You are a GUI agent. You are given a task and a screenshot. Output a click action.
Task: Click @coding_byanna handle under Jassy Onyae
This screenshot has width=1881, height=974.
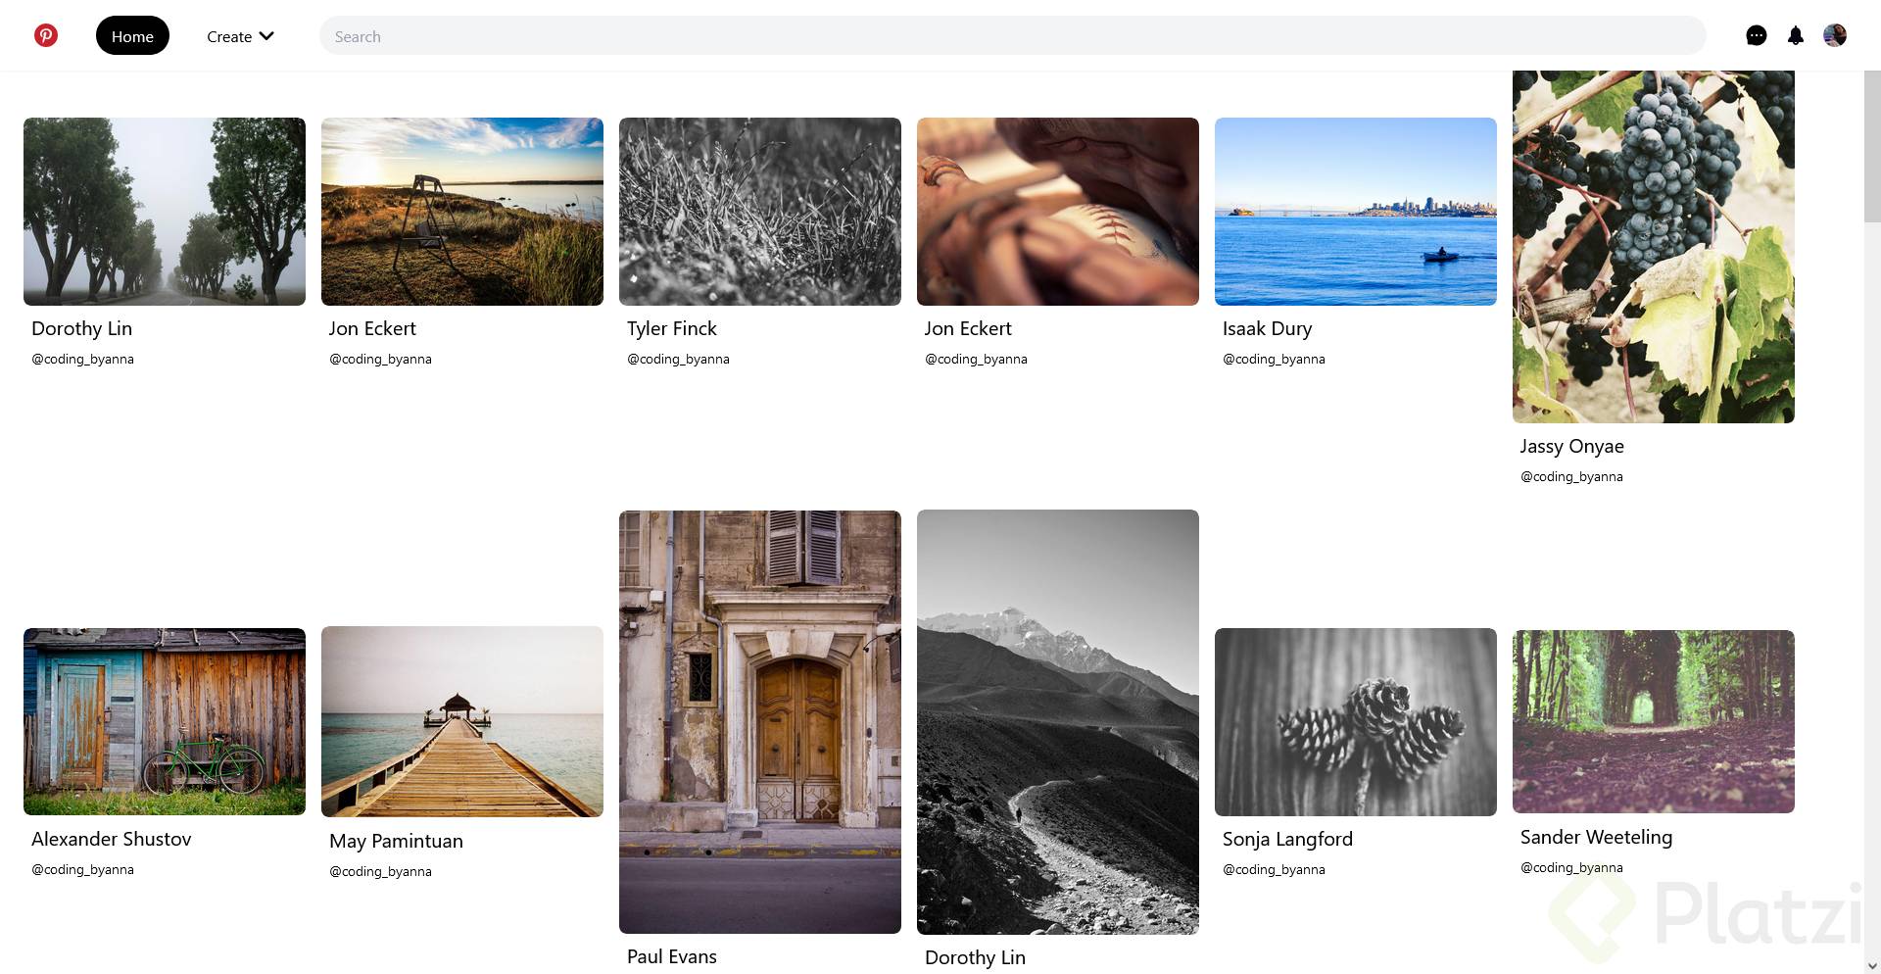pyautogui.click(x=1571, y=477)
